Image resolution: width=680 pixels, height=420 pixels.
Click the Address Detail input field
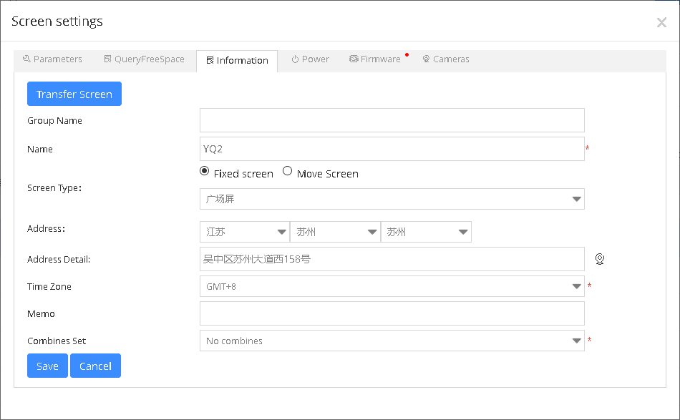pyautogui.click(x=392, y=259)
